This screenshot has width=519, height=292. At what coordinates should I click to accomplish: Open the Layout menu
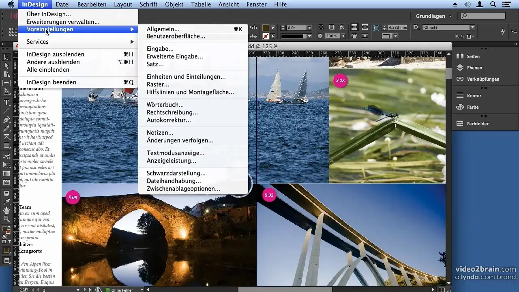click(123, 4)
